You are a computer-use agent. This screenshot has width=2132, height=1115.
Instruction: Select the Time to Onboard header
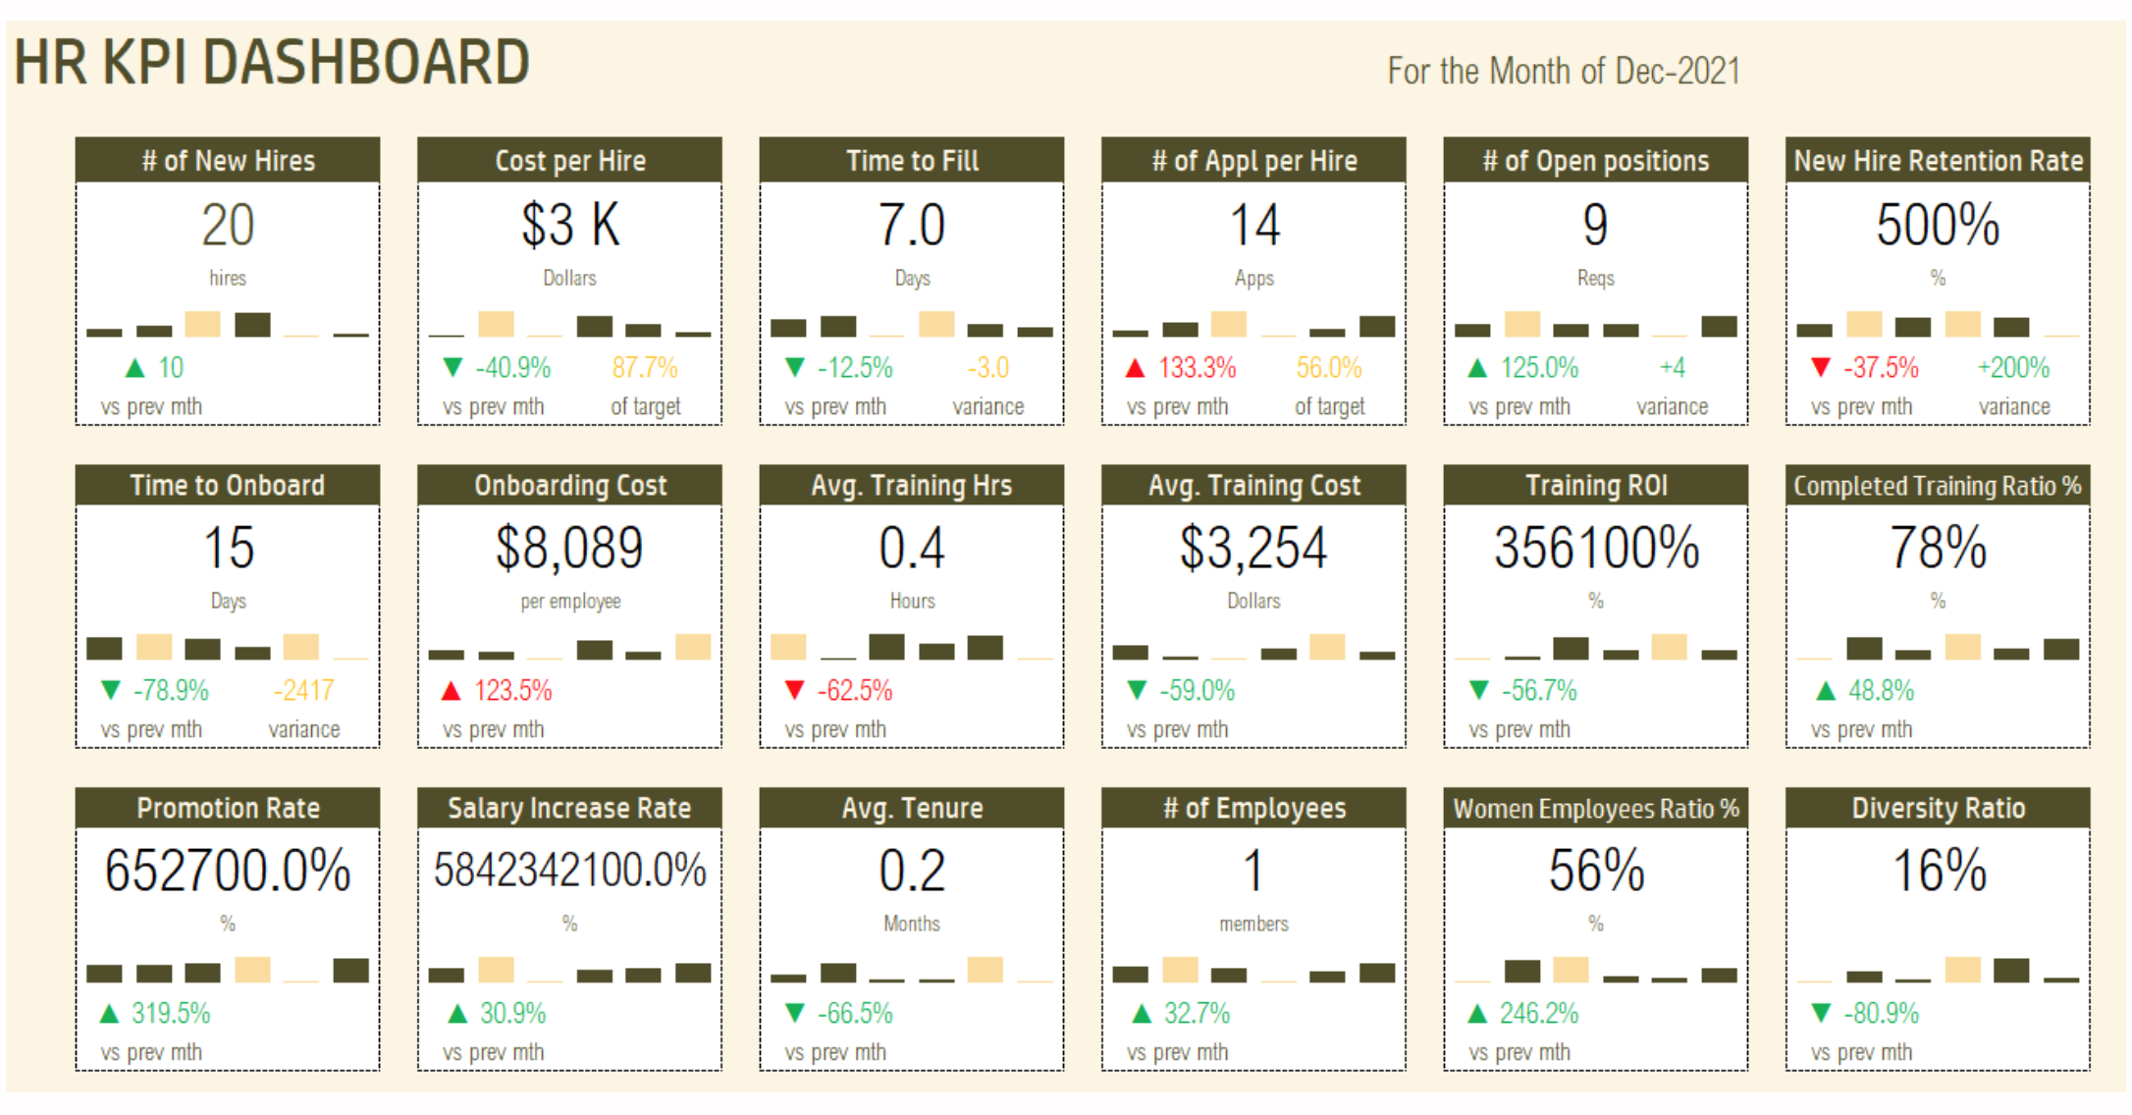228,485
